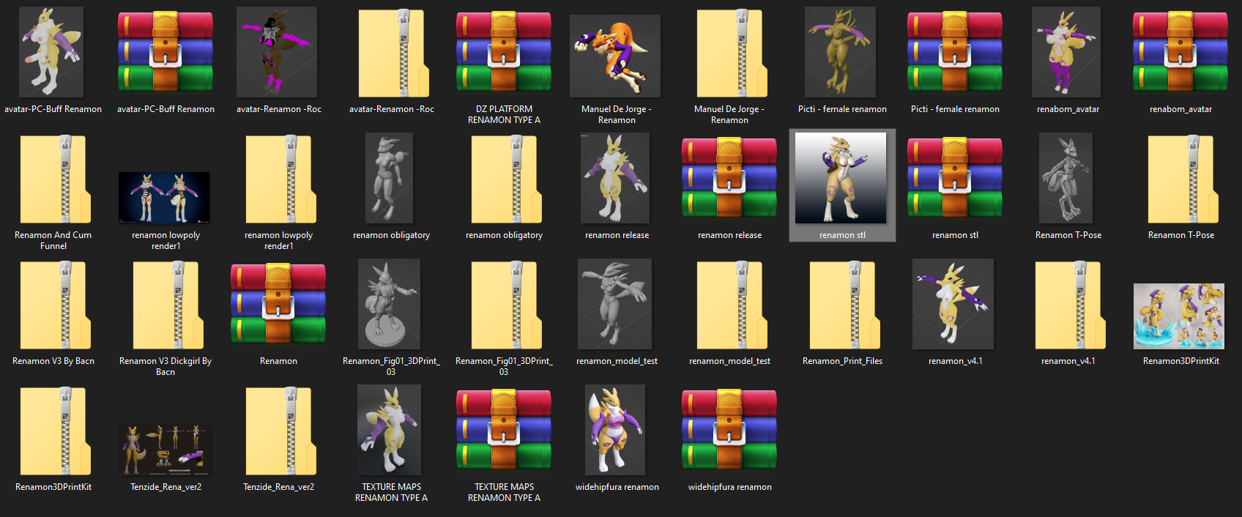The width and height of the screenshot is (1242, 517).
Task: Click the 'Renamon_Print_Files' filename label
Action: pos(842,361)
